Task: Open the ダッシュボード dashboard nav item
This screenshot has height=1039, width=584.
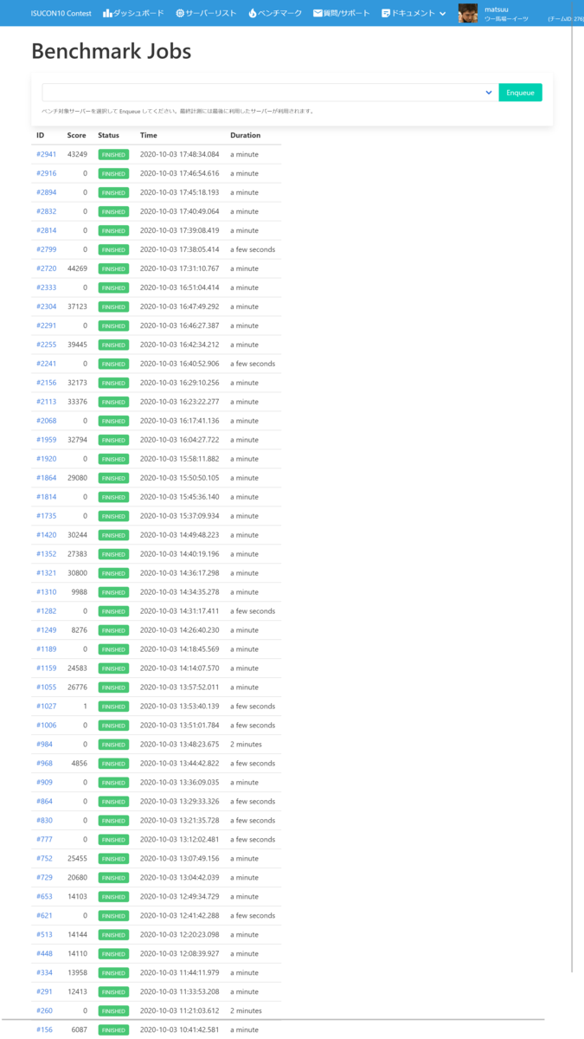Action: [x=132, y=13]
